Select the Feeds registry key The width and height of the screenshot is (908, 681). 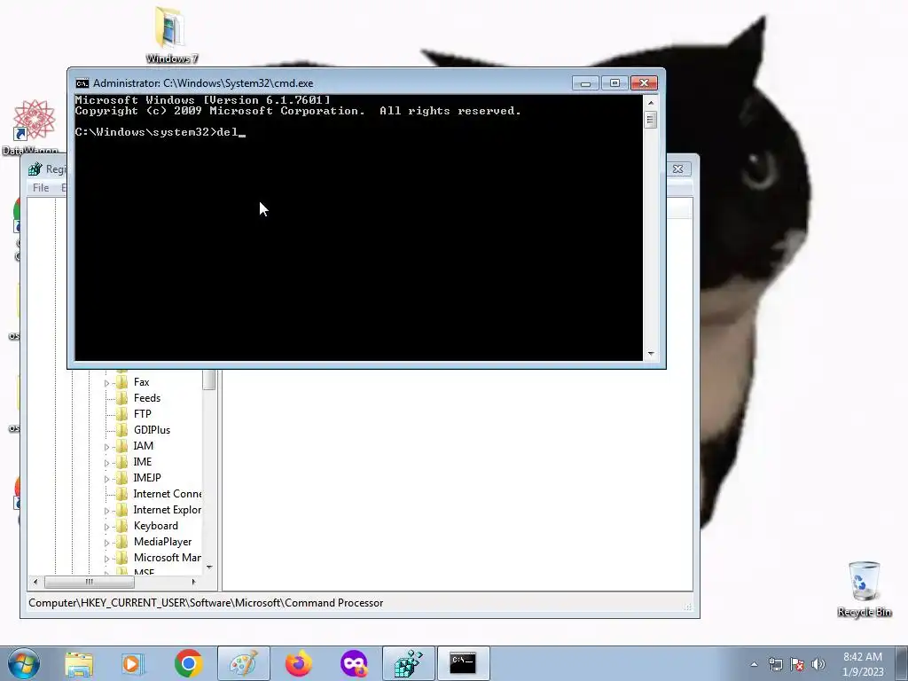click(147, 398)
